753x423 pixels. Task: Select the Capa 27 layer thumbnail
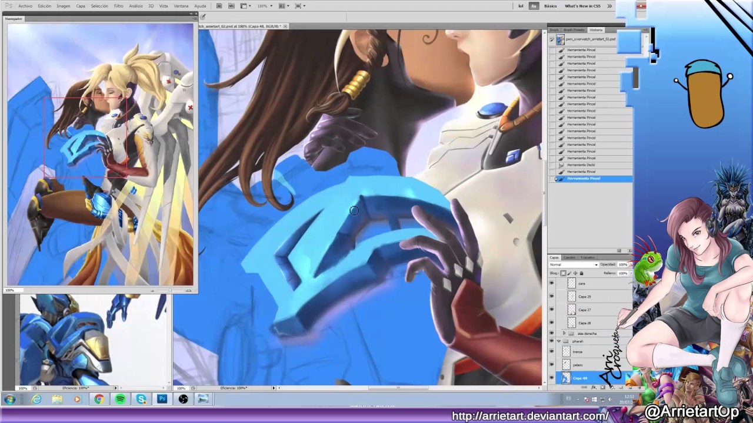click(x=571, y=310)
